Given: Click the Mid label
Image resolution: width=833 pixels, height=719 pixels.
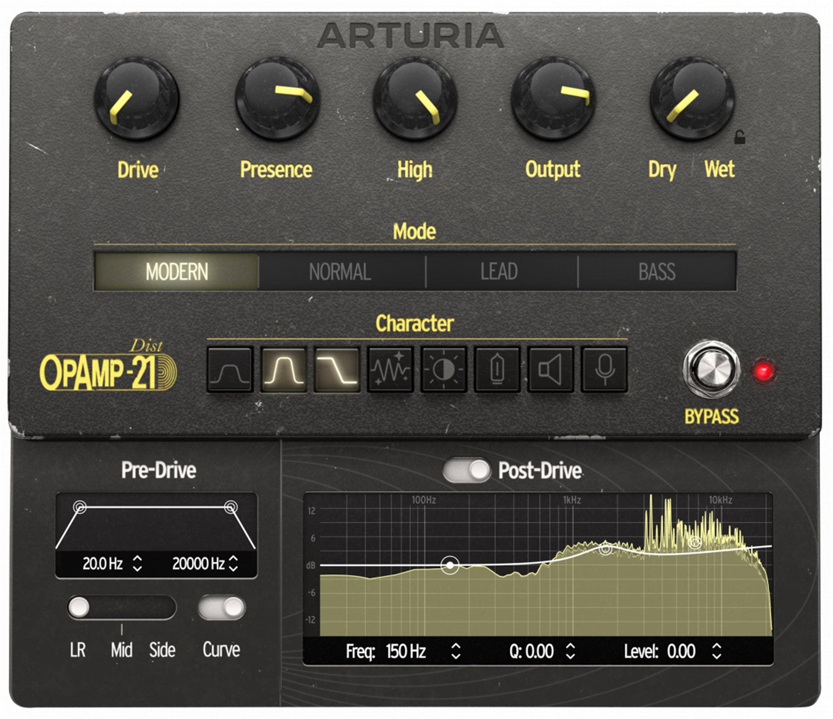Looking at the screenshot, I should (122, 650).
